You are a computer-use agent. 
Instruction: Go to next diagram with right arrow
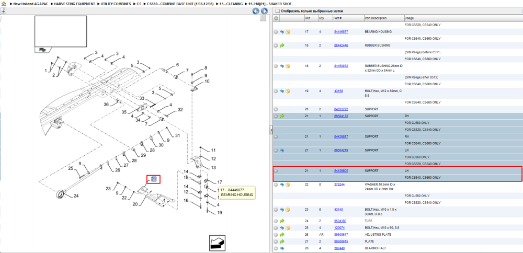coord(264,11)
